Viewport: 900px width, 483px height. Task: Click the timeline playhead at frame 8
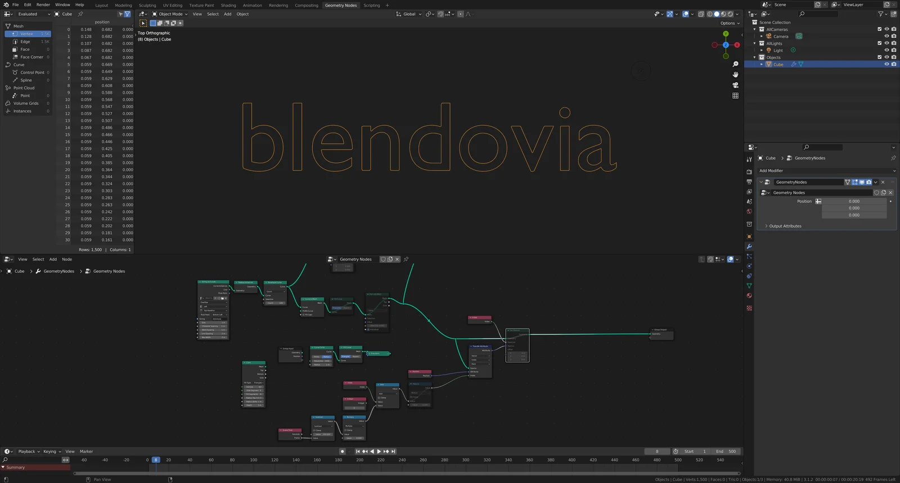[156, 460]
